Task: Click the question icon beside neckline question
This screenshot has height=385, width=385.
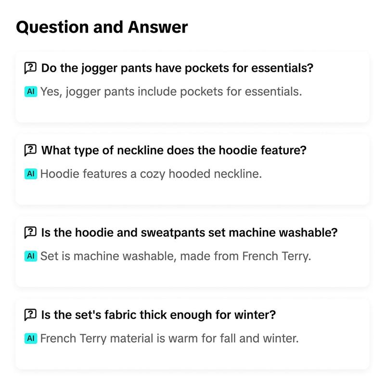Action: pyautogui.click(x=30, y=150)
